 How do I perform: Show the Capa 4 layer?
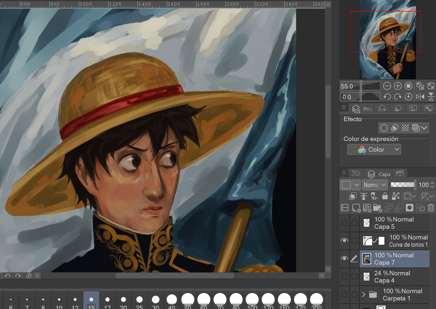point(344,277)
